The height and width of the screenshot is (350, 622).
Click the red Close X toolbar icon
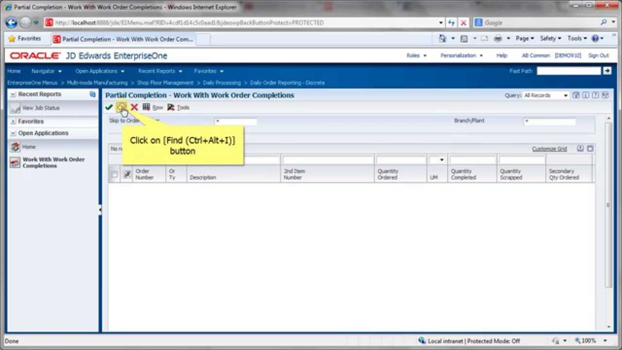coord(135,107)
